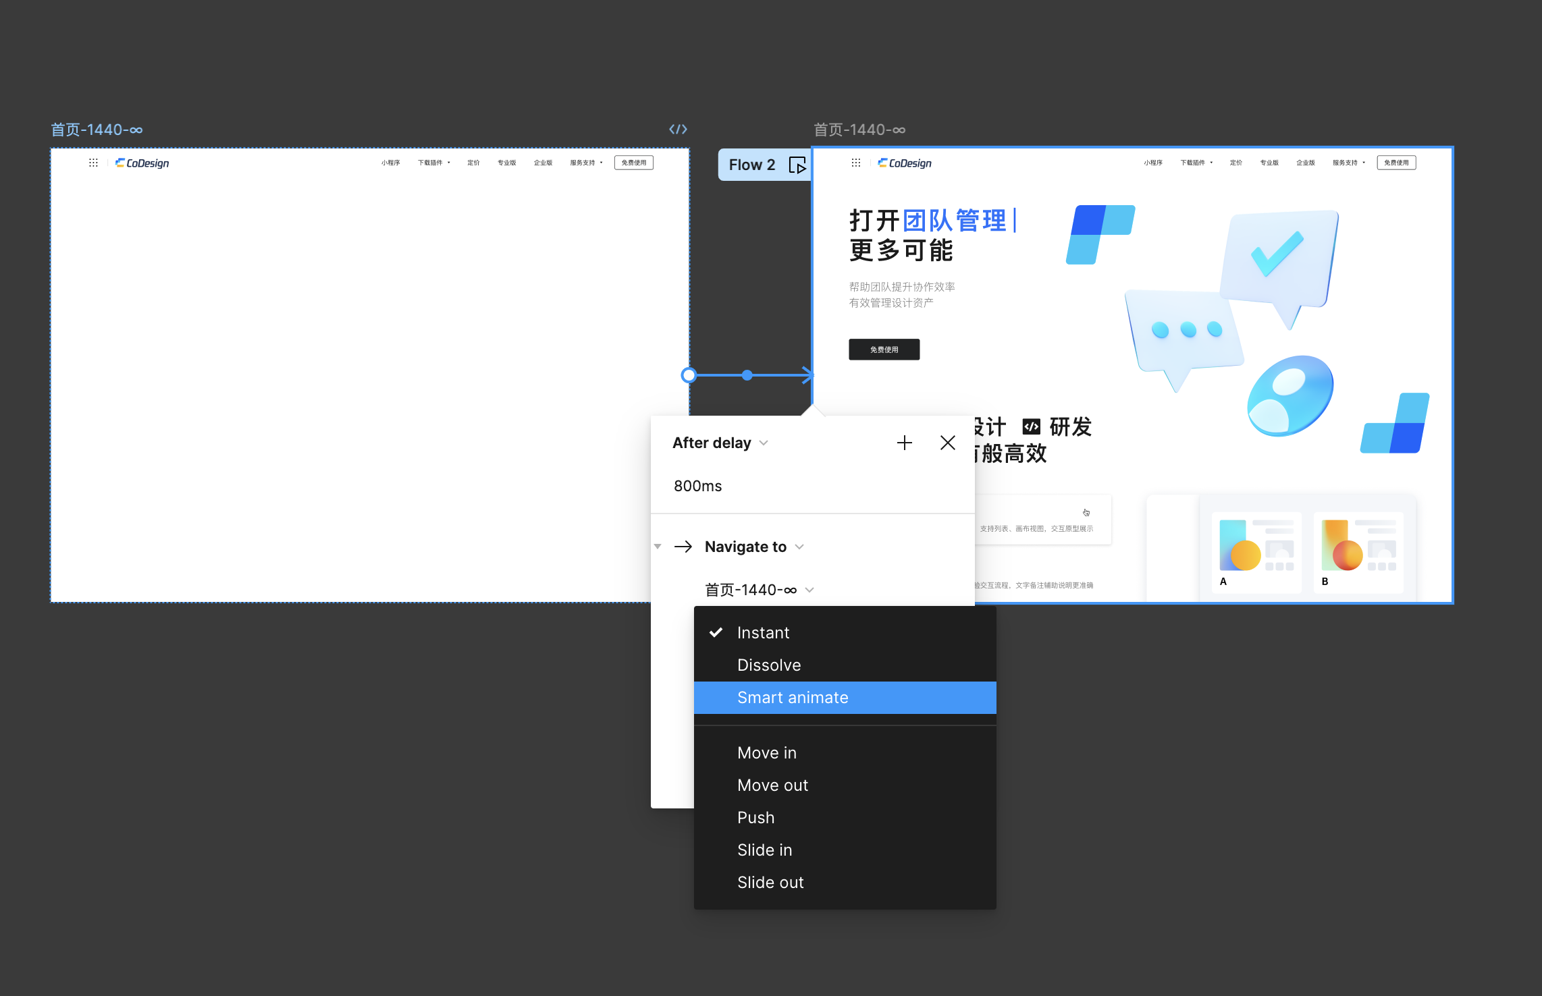Open the After delay trigger dropdown
This screenshot has height=996, width=1542.
point(720,443)
